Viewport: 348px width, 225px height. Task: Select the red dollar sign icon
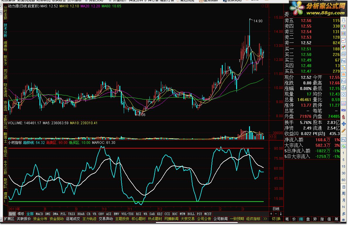[344, 117]
